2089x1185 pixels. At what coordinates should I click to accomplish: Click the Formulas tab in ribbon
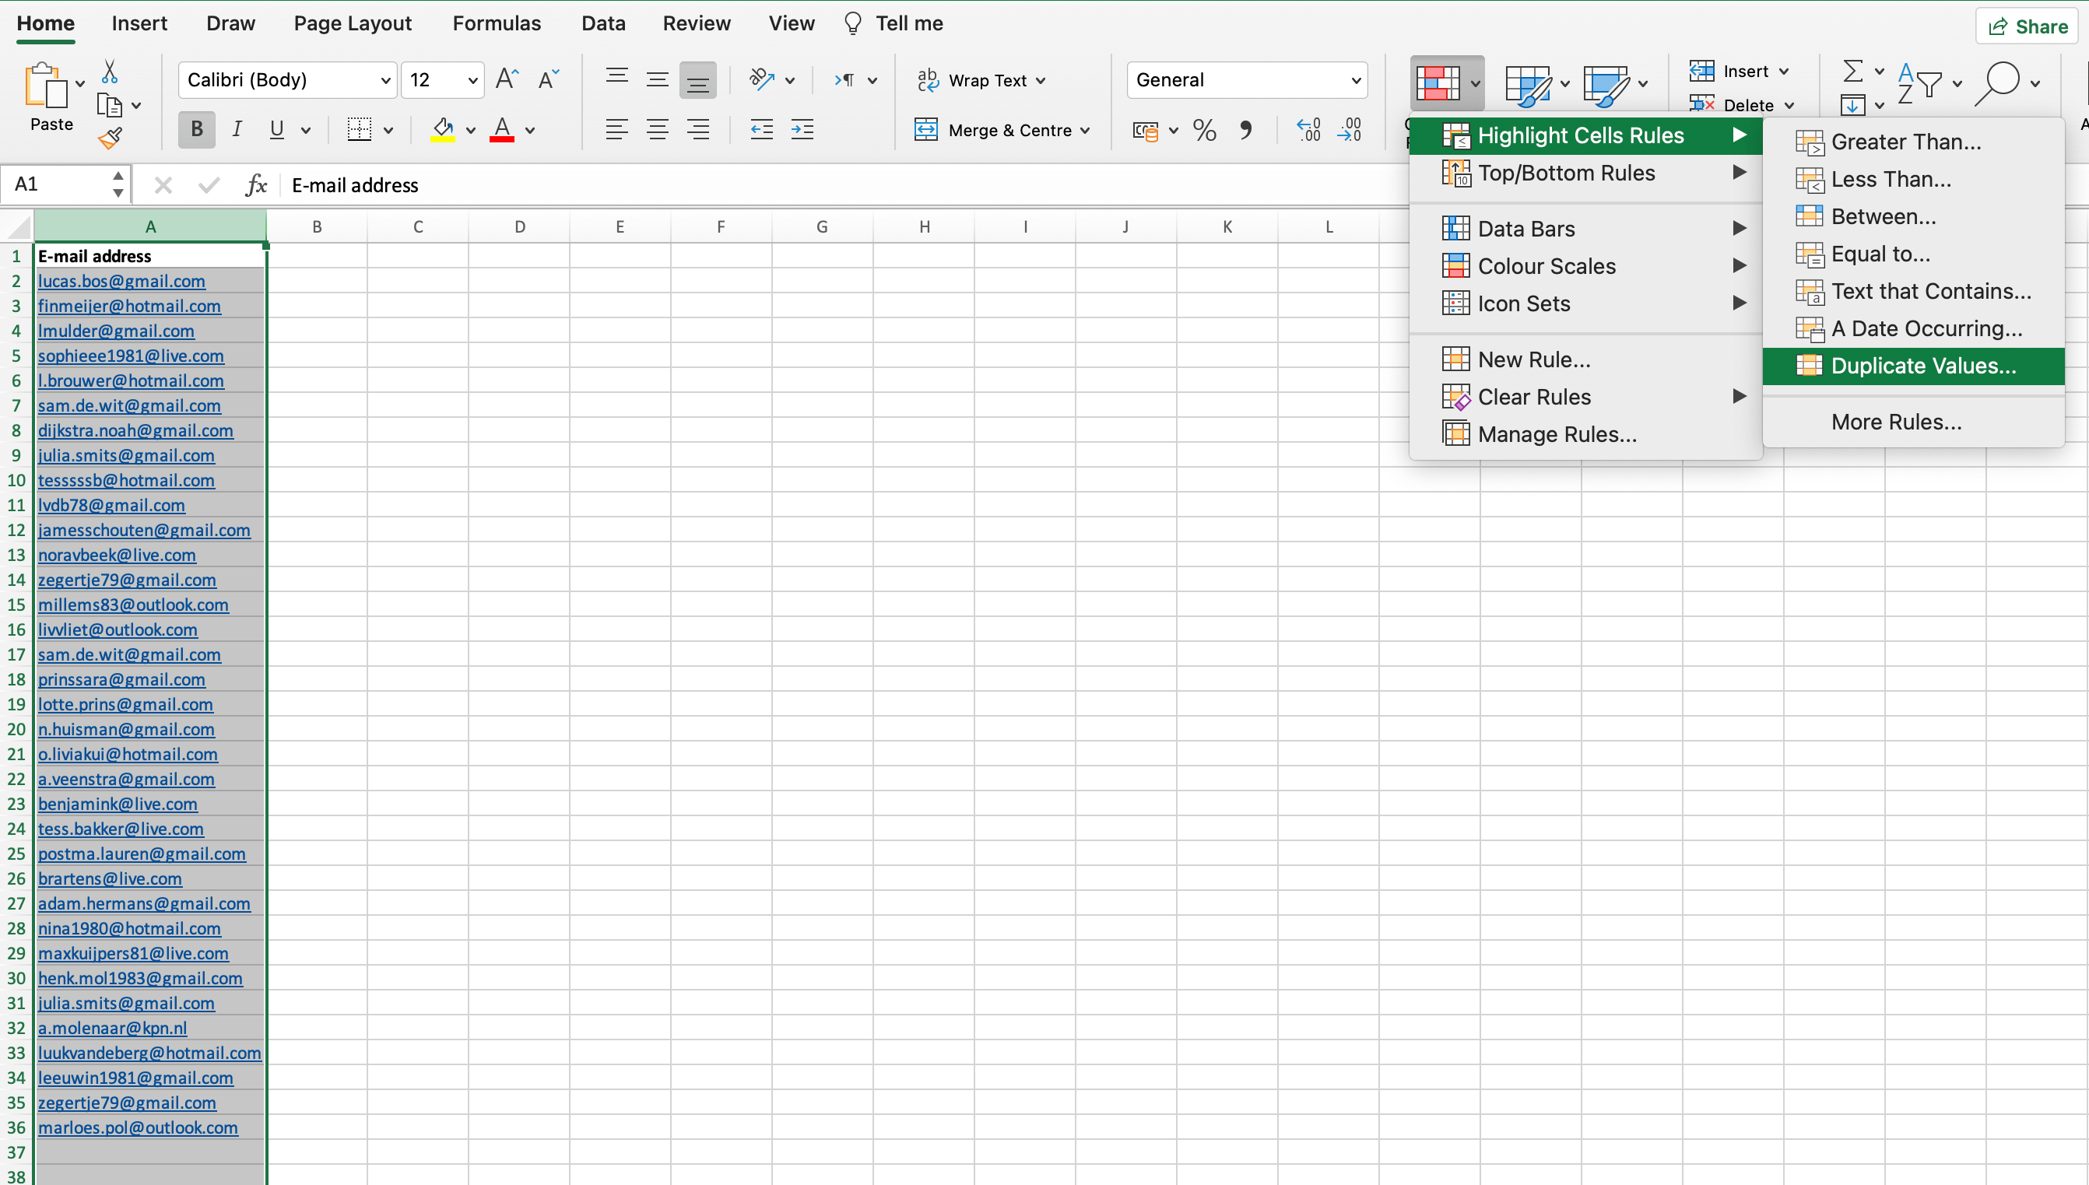tap(495, 23)
